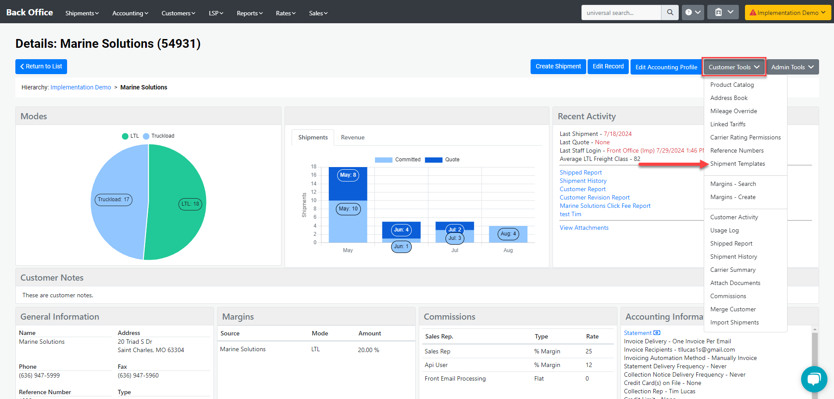The width and height of the screenshot is (834, 399).
Task: Open Marine Solutions Click Fee Report link
Action: click(x=605, y=206)
